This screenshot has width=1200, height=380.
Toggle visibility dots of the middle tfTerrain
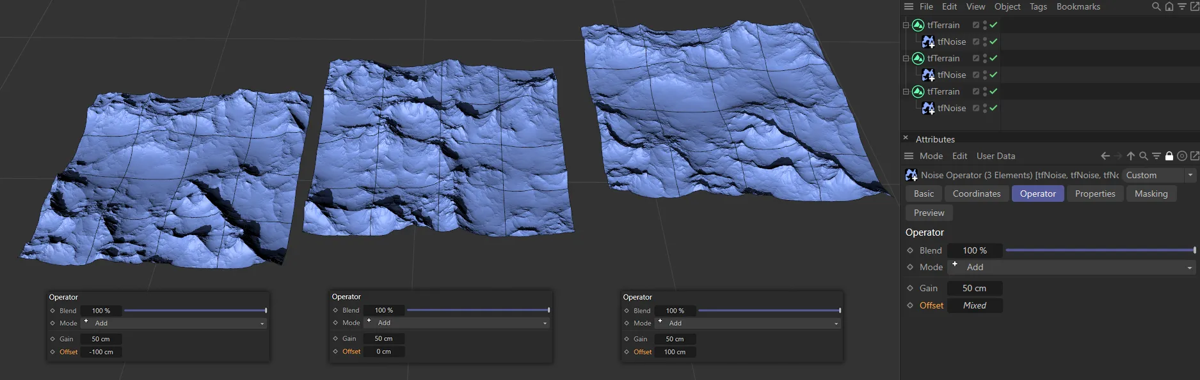[x=984, y=58]
